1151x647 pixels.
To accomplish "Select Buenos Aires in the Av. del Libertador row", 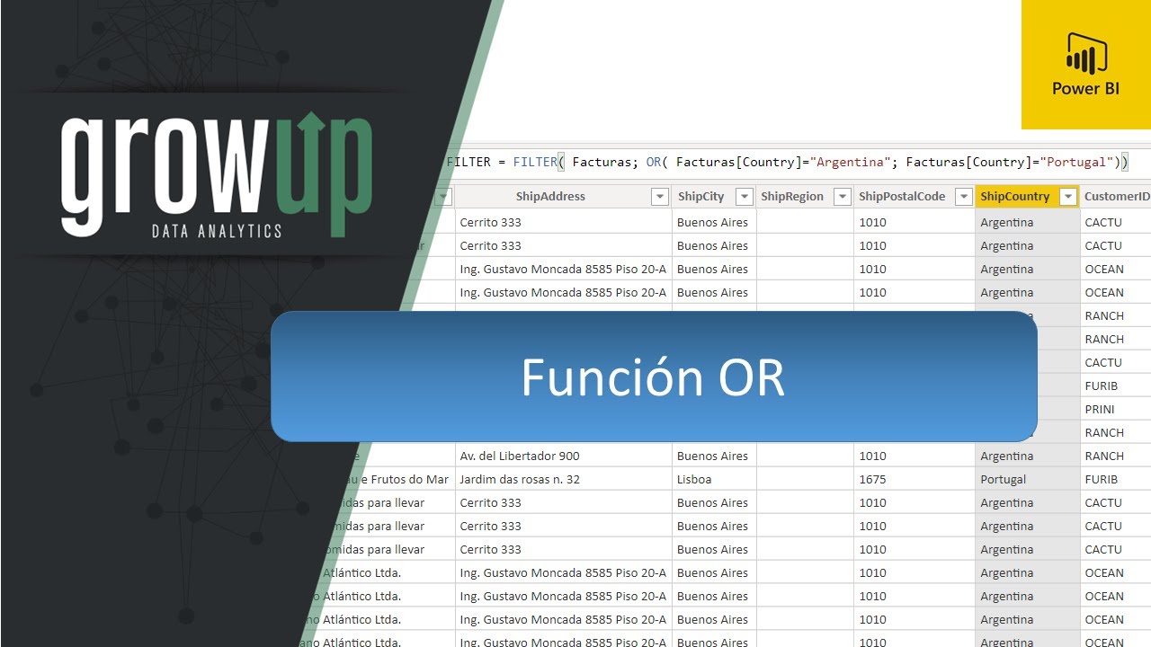I will 714,456.
